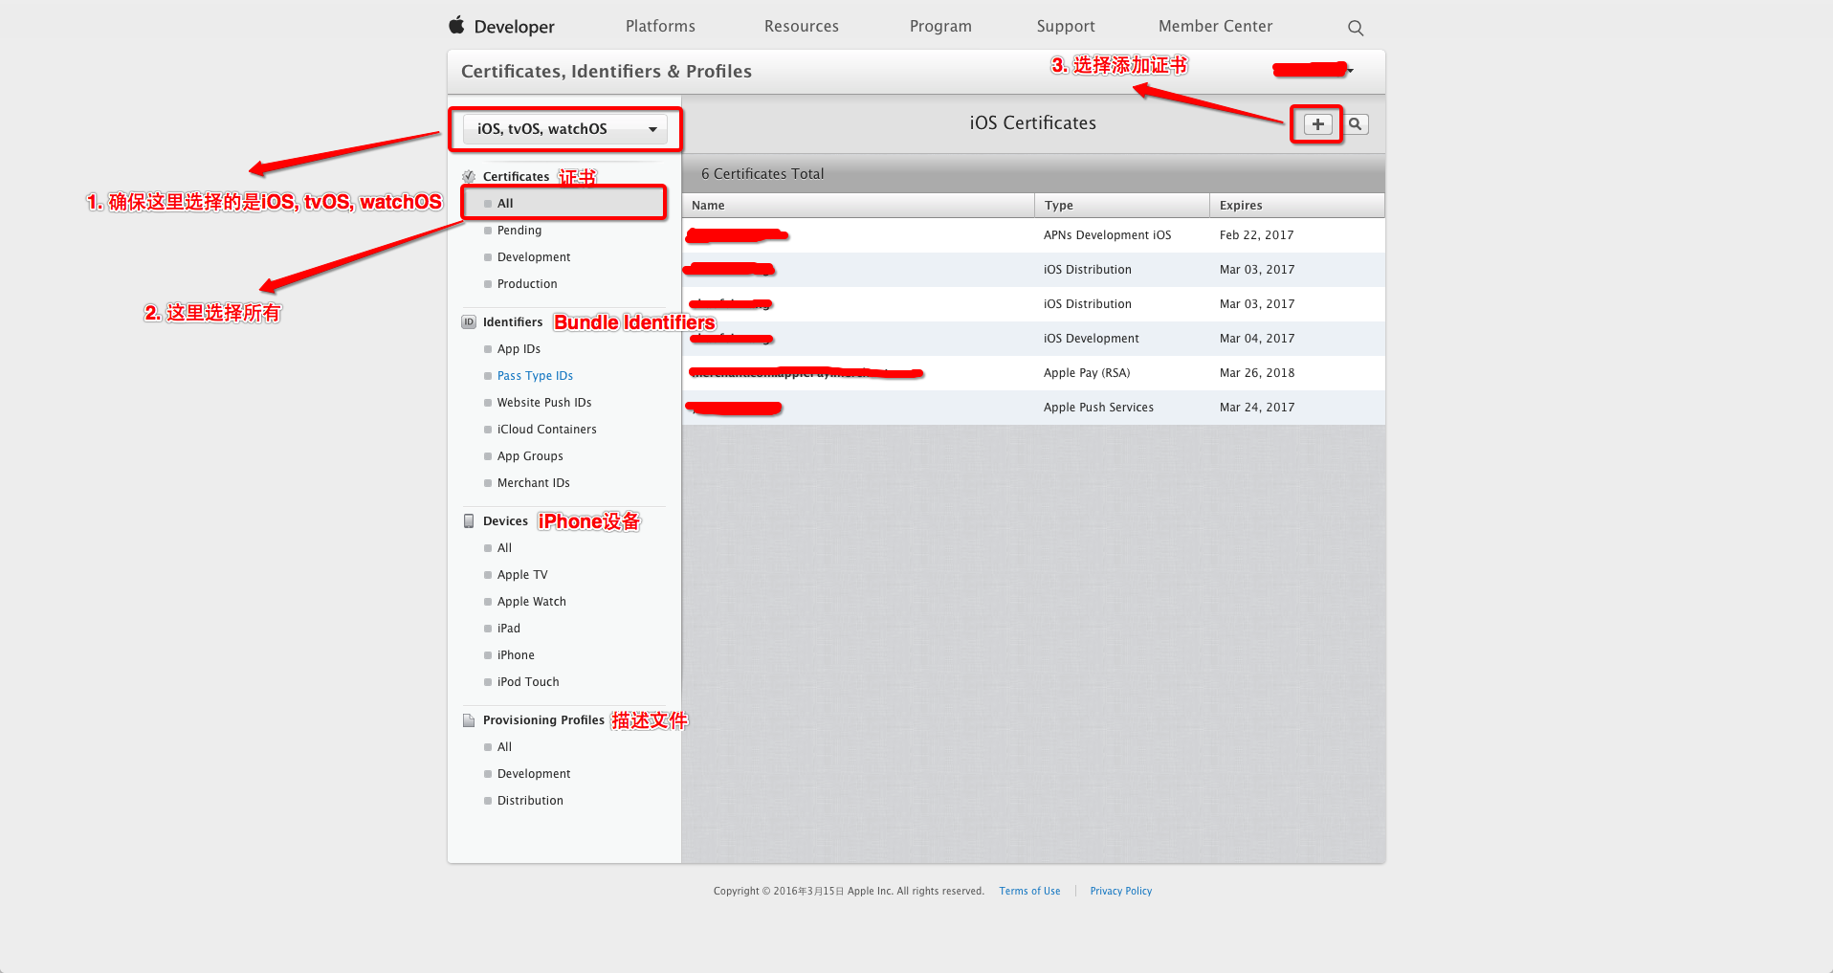This screenshot has width=1833, height=973.
Task: Click the Identifiers section heading
Action: point(513,322)
